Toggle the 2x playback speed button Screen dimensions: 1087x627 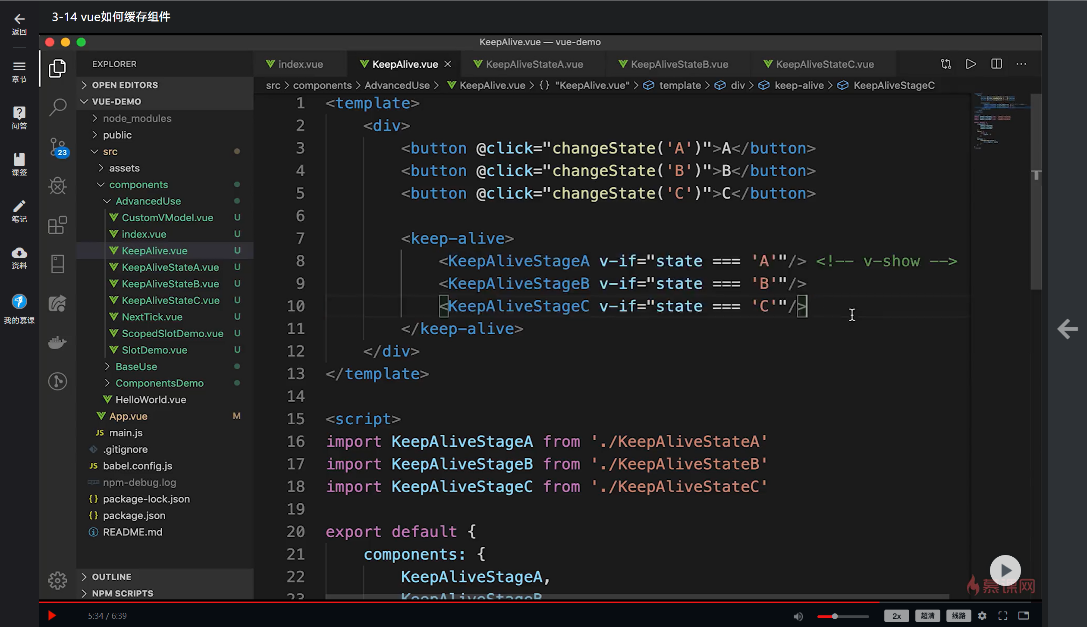point(896,616)
